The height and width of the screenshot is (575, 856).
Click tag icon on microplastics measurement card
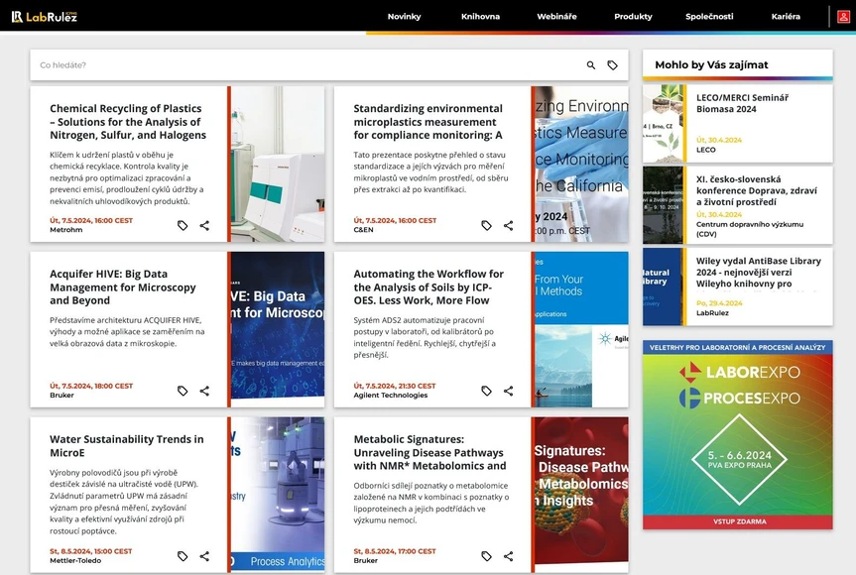[x=486, y=225]
